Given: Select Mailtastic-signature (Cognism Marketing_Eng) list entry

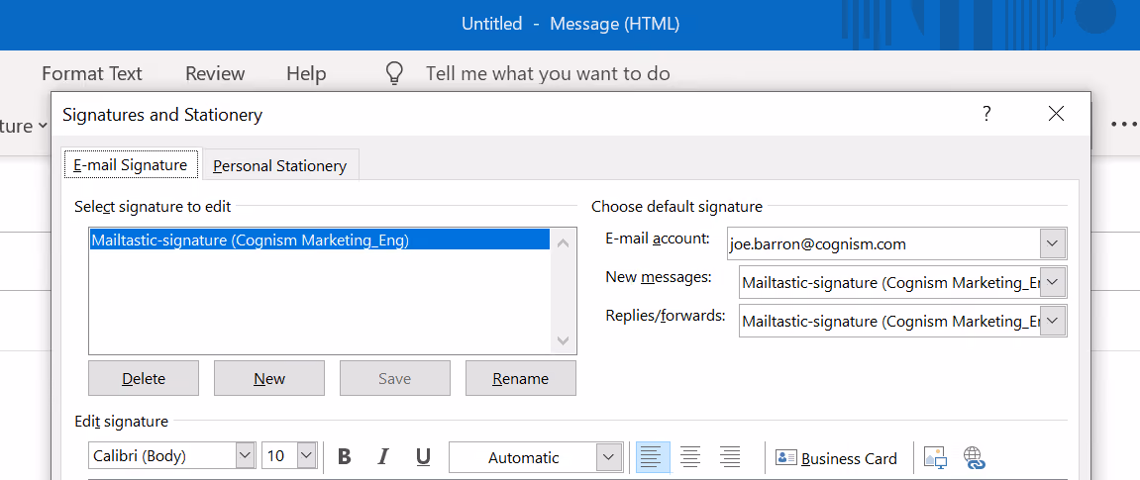Looking at the screenshot, I should click(x=320, y=240).
